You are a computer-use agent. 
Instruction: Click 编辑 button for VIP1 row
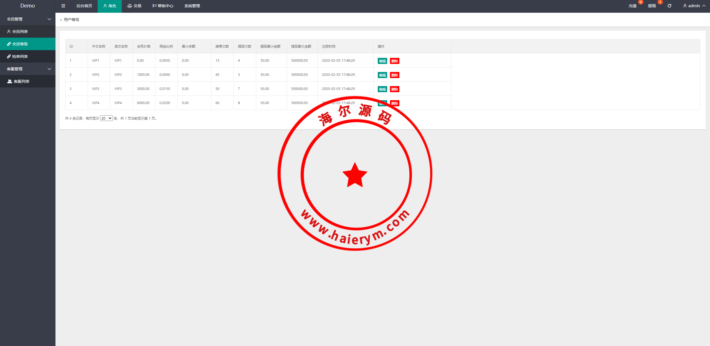pos(382,61)
